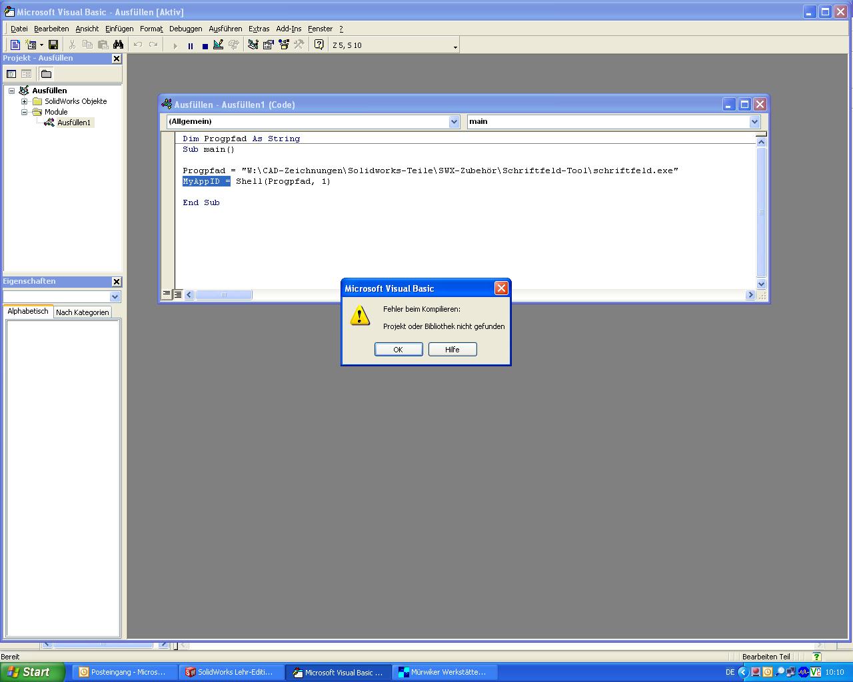
Task: Open the Ausführen menu
Action: pyautogui.click(x=225, y=29)
